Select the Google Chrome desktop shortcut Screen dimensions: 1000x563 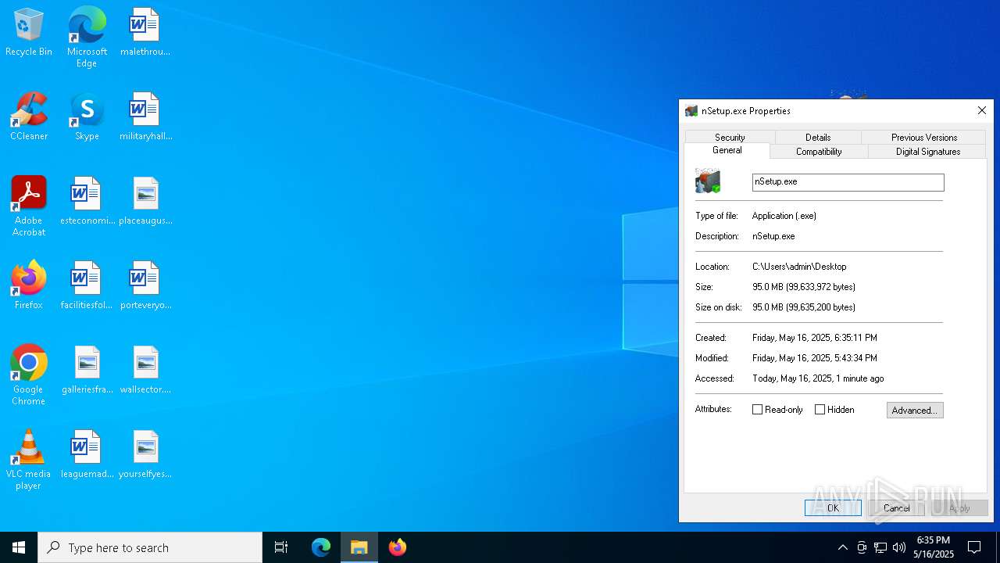[29, 375]
